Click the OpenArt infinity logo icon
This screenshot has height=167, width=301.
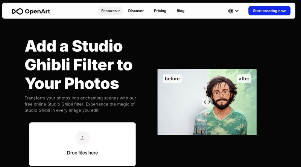click(17, 11)
